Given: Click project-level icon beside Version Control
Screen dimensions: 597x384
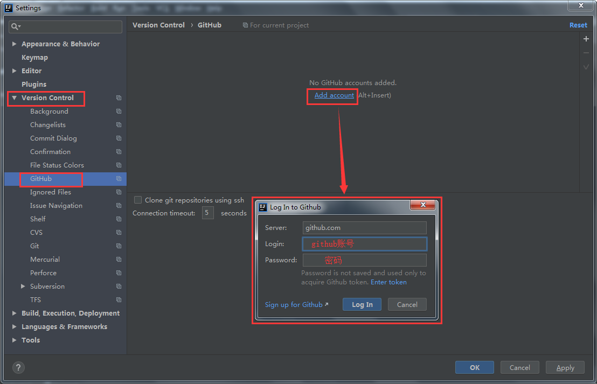Looking at the screenshot, I should pos(119,98).
